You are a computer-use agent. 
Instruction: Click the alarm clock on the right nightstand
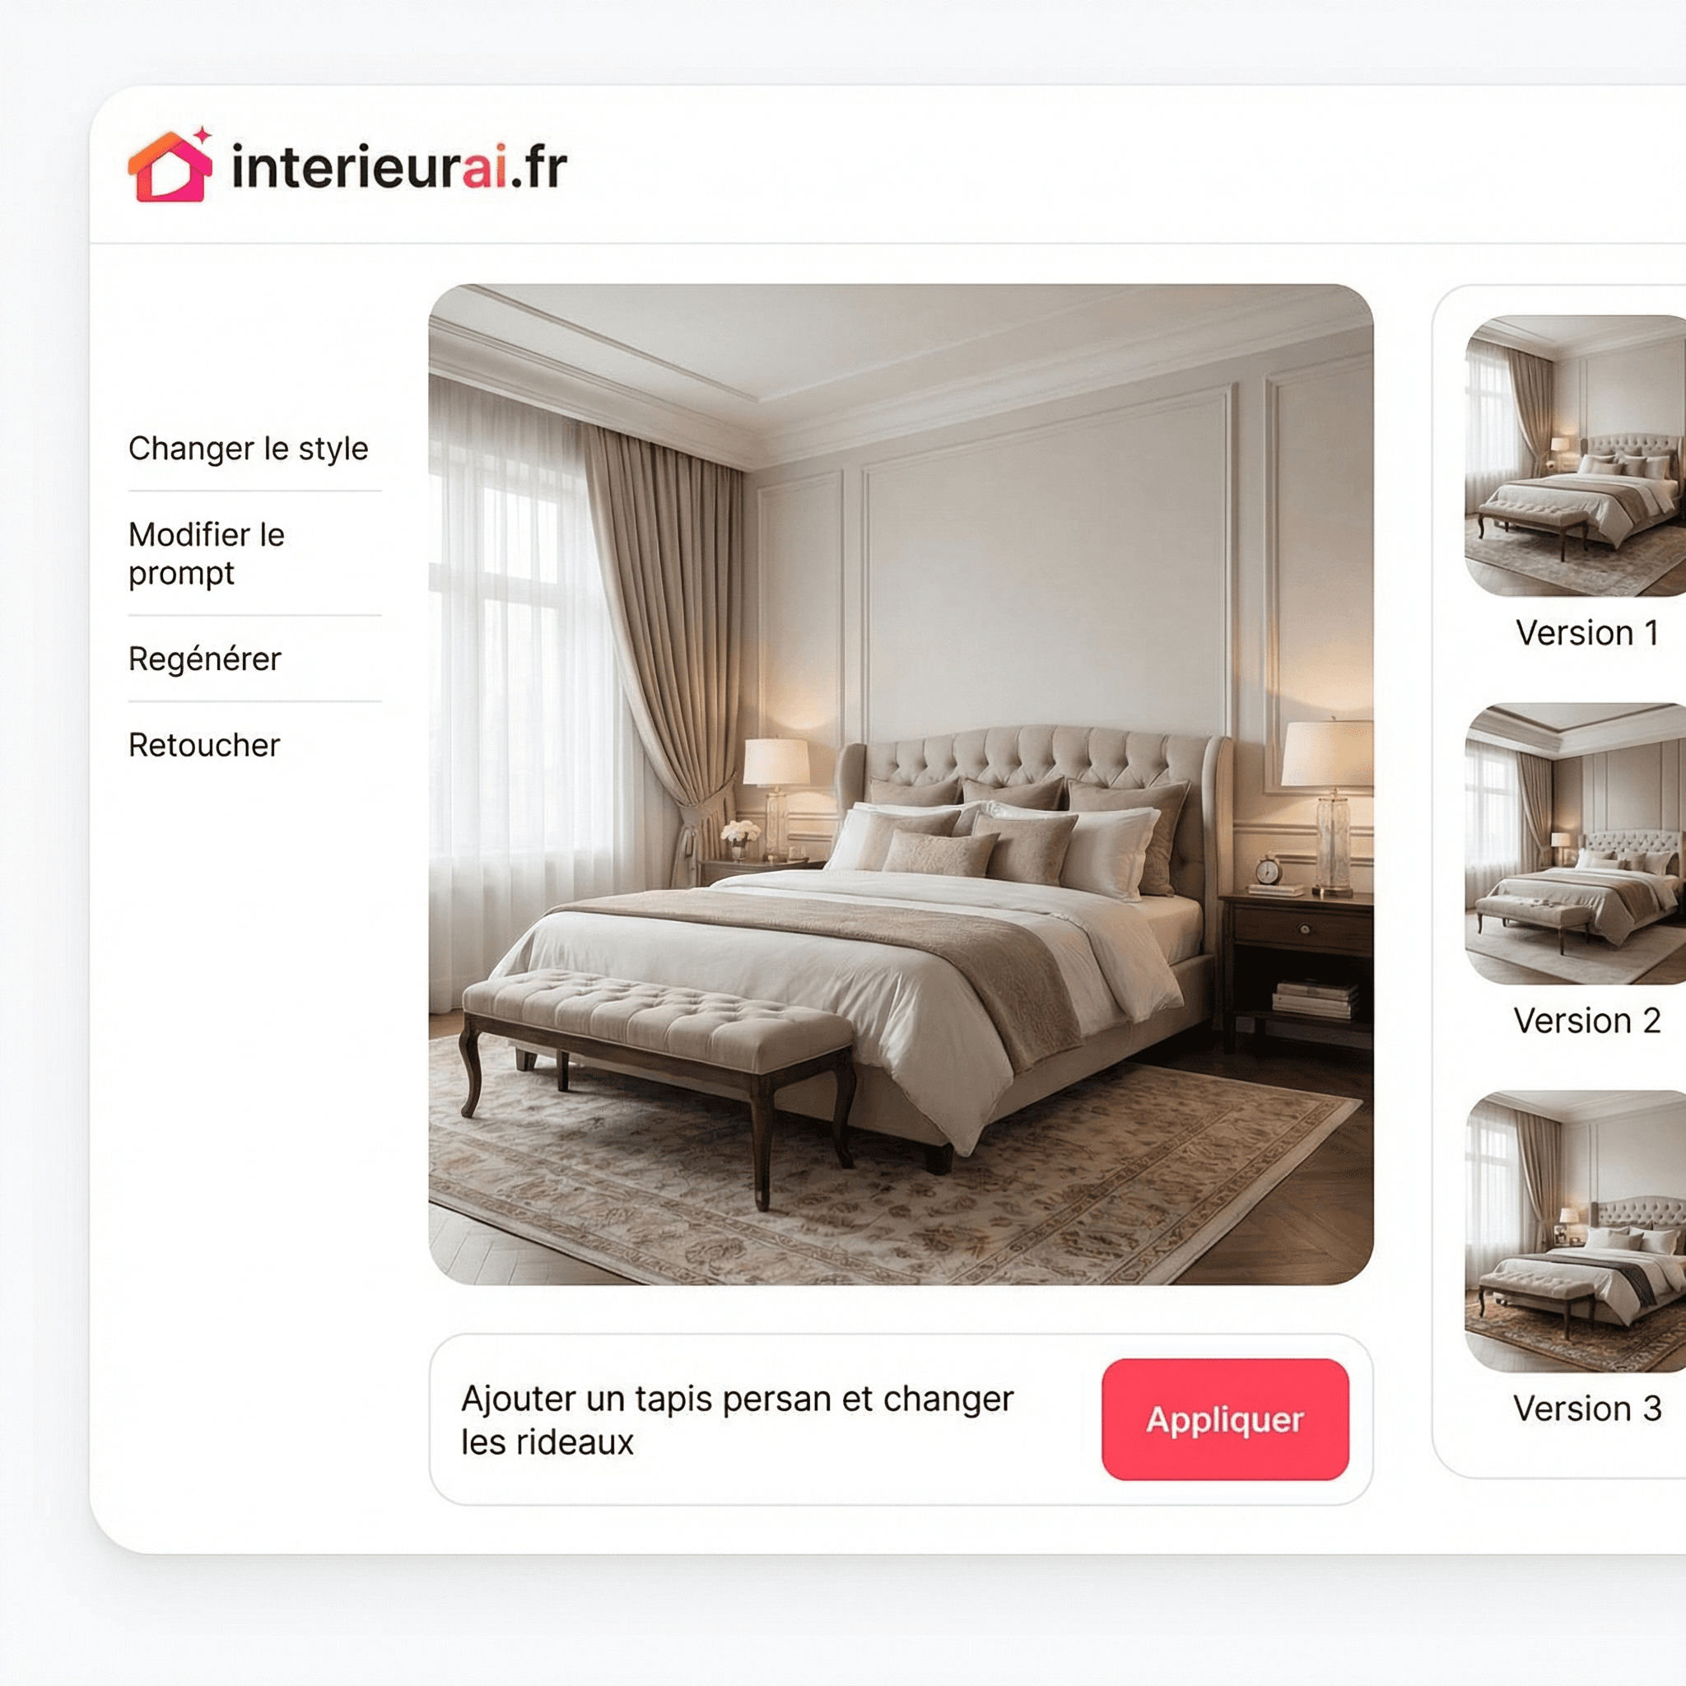coord(1268,870)
